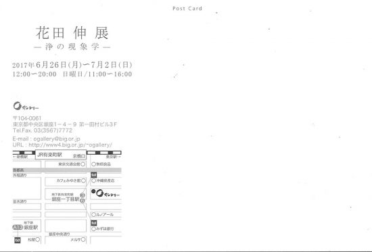This screenshot has width=372, height=252.
Task: Click the A13 exit badge beside 銀座駅
Action: [18, 228]
